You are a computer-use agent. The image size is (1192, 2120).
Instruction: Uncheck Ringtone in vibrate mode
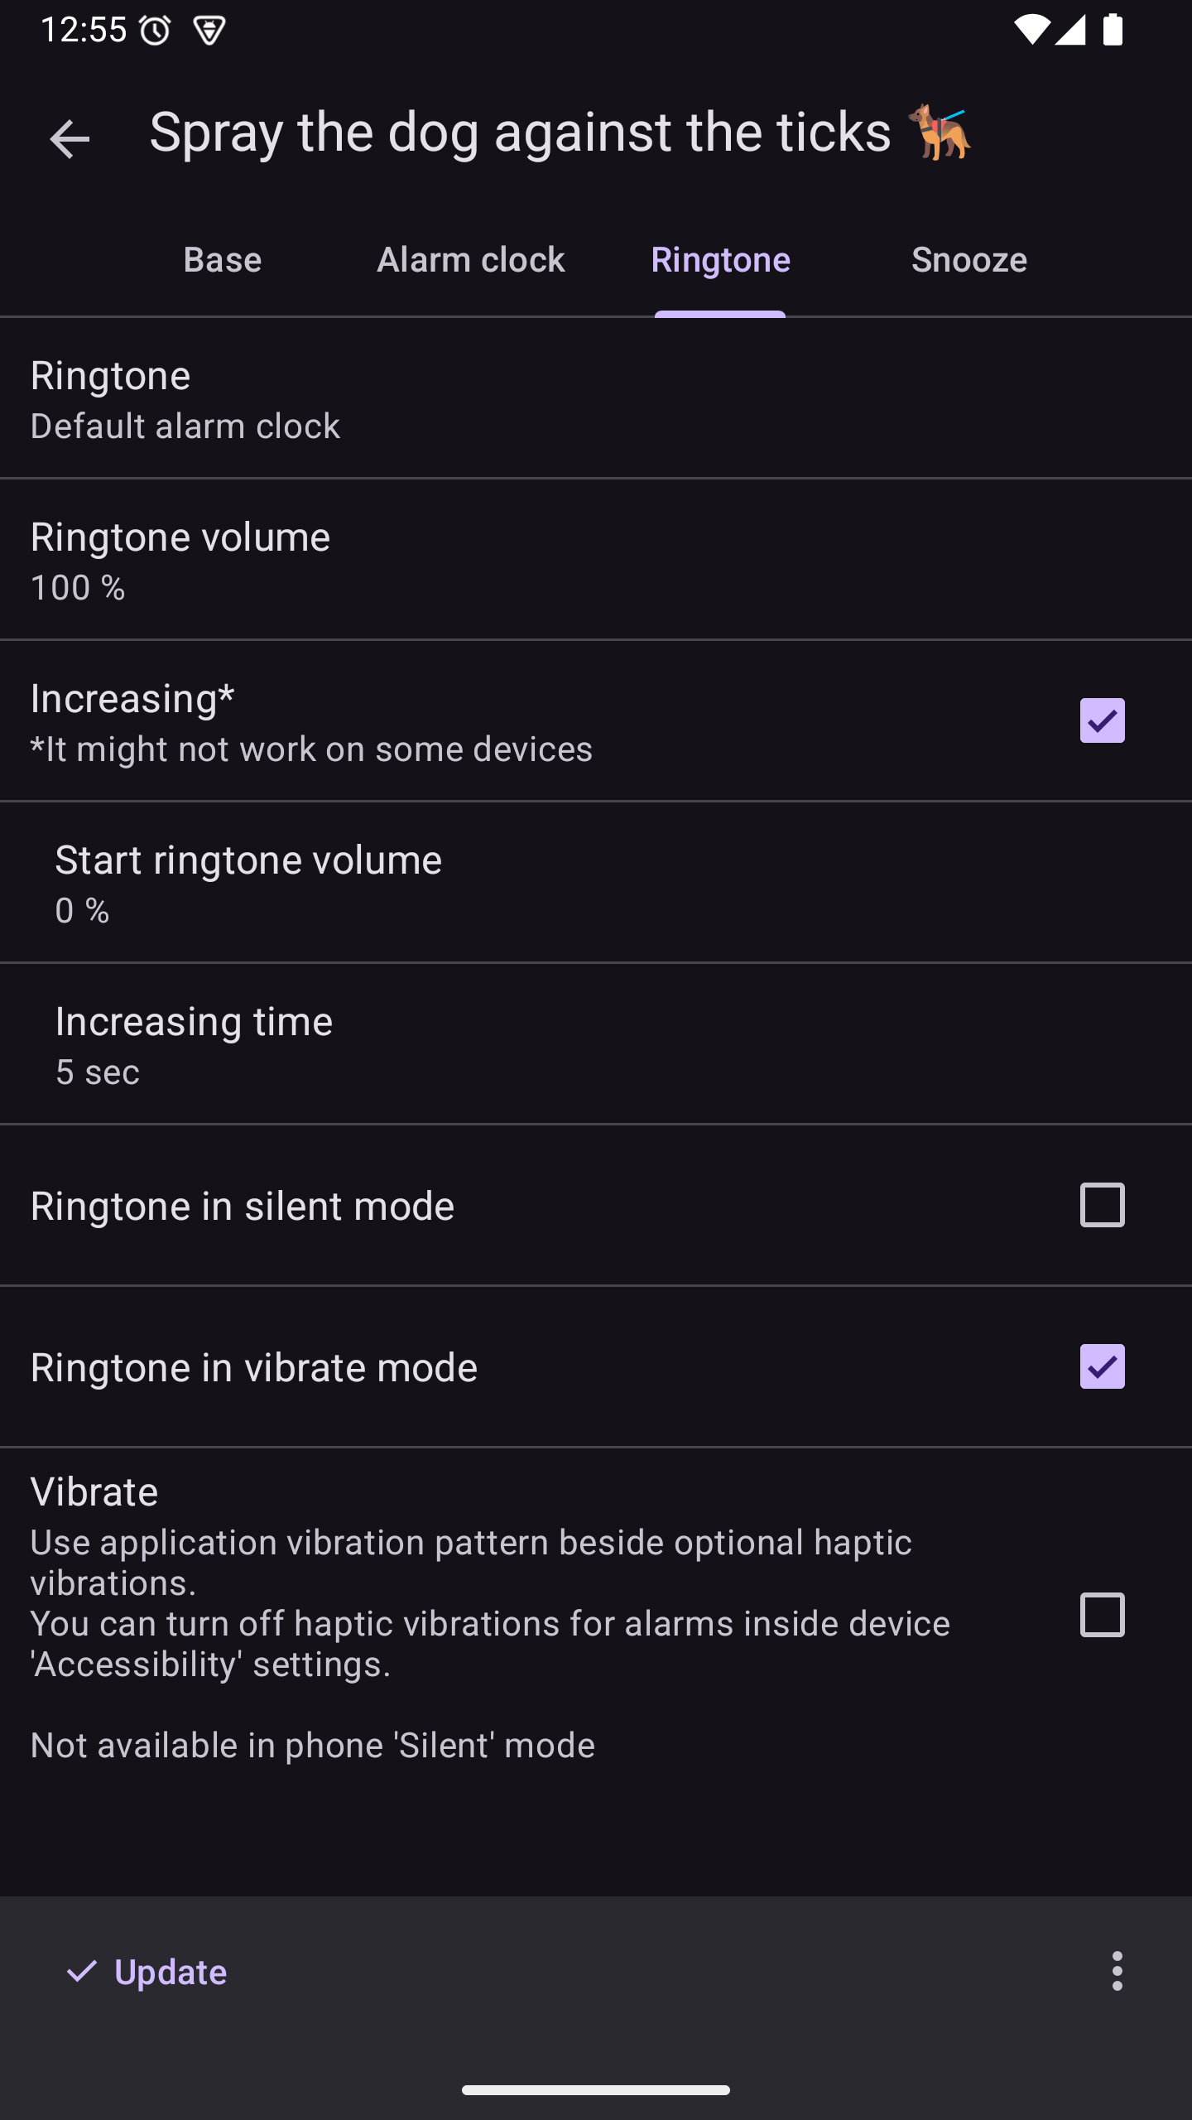click(x=1102, y=1366)
